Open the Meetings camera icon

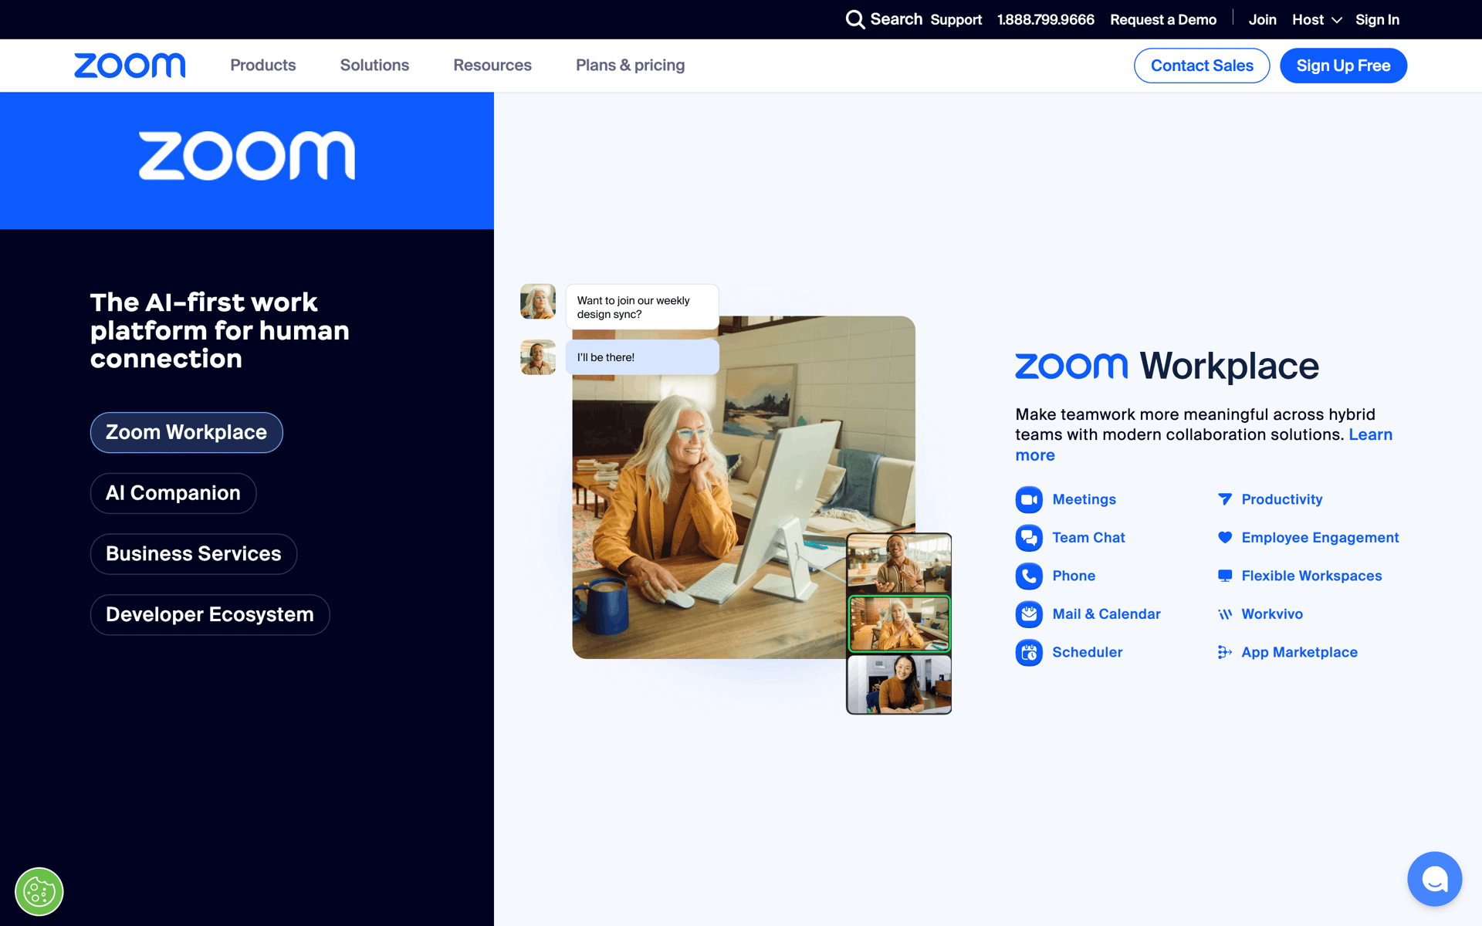click(x=1029, y=500)
